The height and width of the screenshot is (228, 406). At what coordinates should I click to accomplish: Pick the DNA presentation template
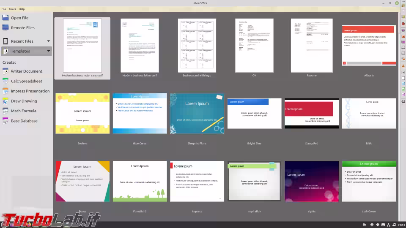coord(369,114)
